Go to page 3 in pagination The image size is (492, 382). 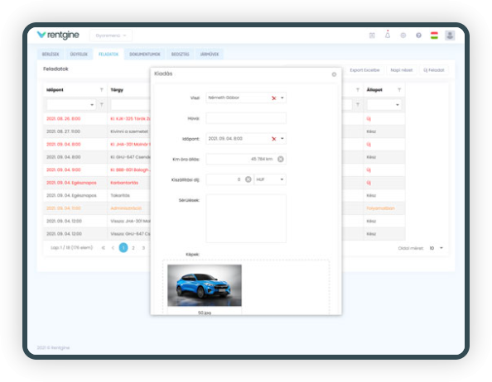click(143, 248)
